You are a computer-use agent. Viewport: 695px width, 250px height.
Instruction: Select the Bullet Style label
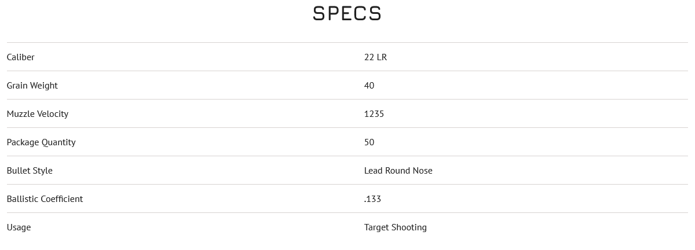[30, 171]
